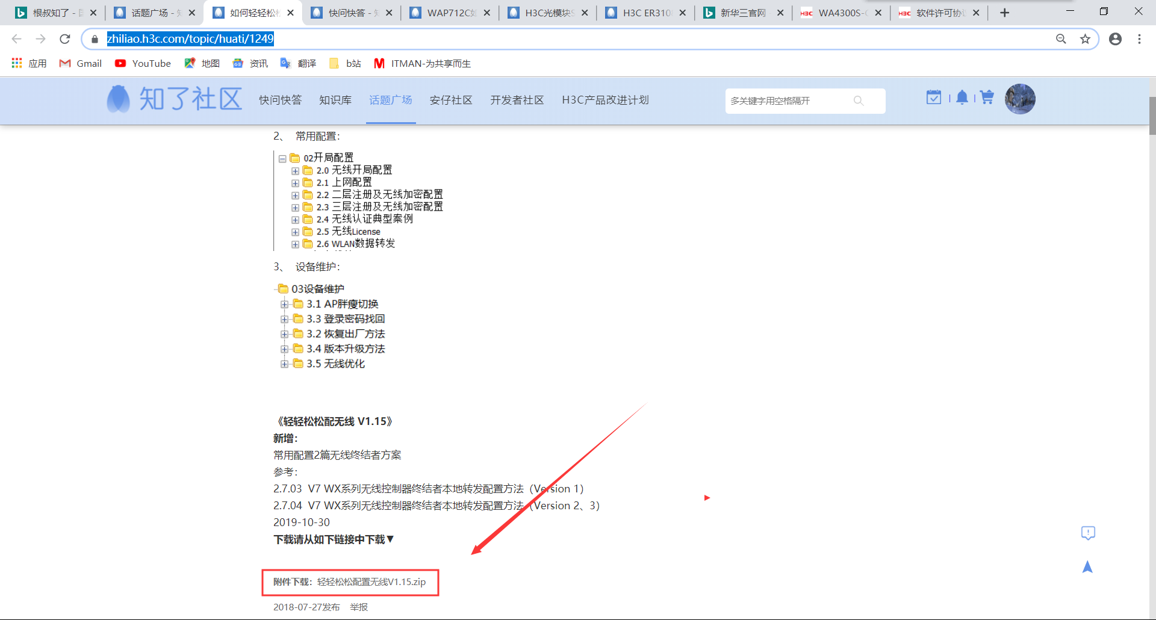
Task: Download the 轻轻松松配置无线V1.15.zip attachment
Action: click(371, 582)
